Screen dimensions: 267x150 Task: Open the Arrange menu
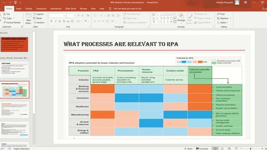click(181, 18)
